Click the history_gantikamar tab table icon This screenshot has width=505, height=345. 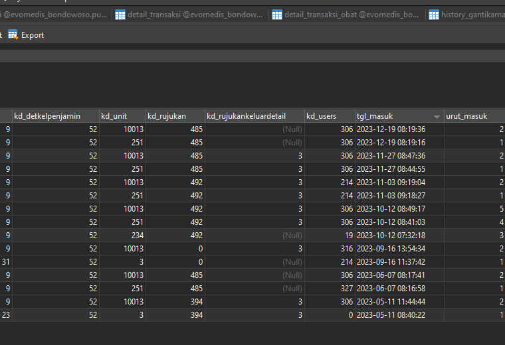point(434,15)
